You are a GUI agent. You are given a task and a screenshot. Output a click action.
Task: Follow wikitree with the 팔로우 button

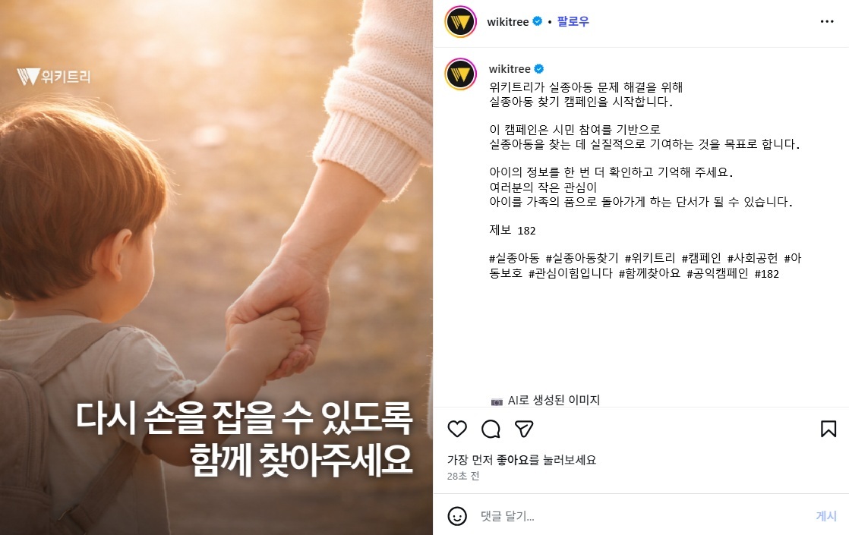573,22
